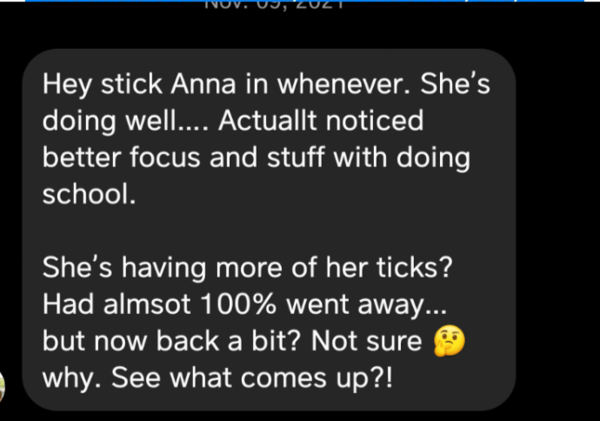Select the word "school." in the bubble

click(x=90, y=194)
